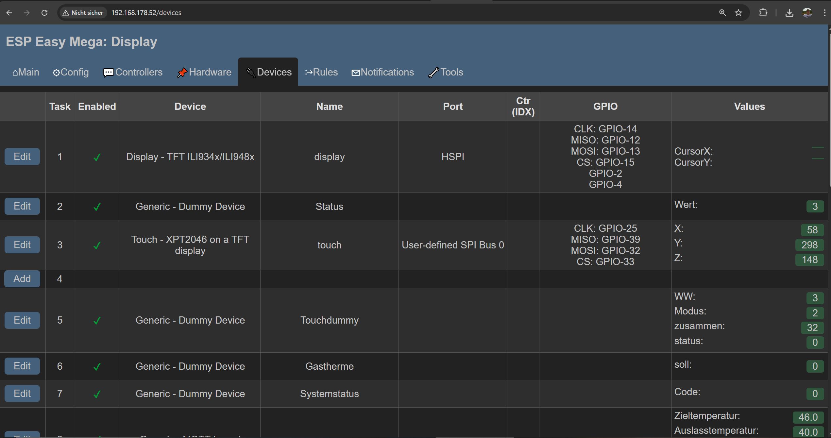This screenshot has width=831, height=438.
Task: Open the browser extensions puzzle icon
Action: point(763,13)
